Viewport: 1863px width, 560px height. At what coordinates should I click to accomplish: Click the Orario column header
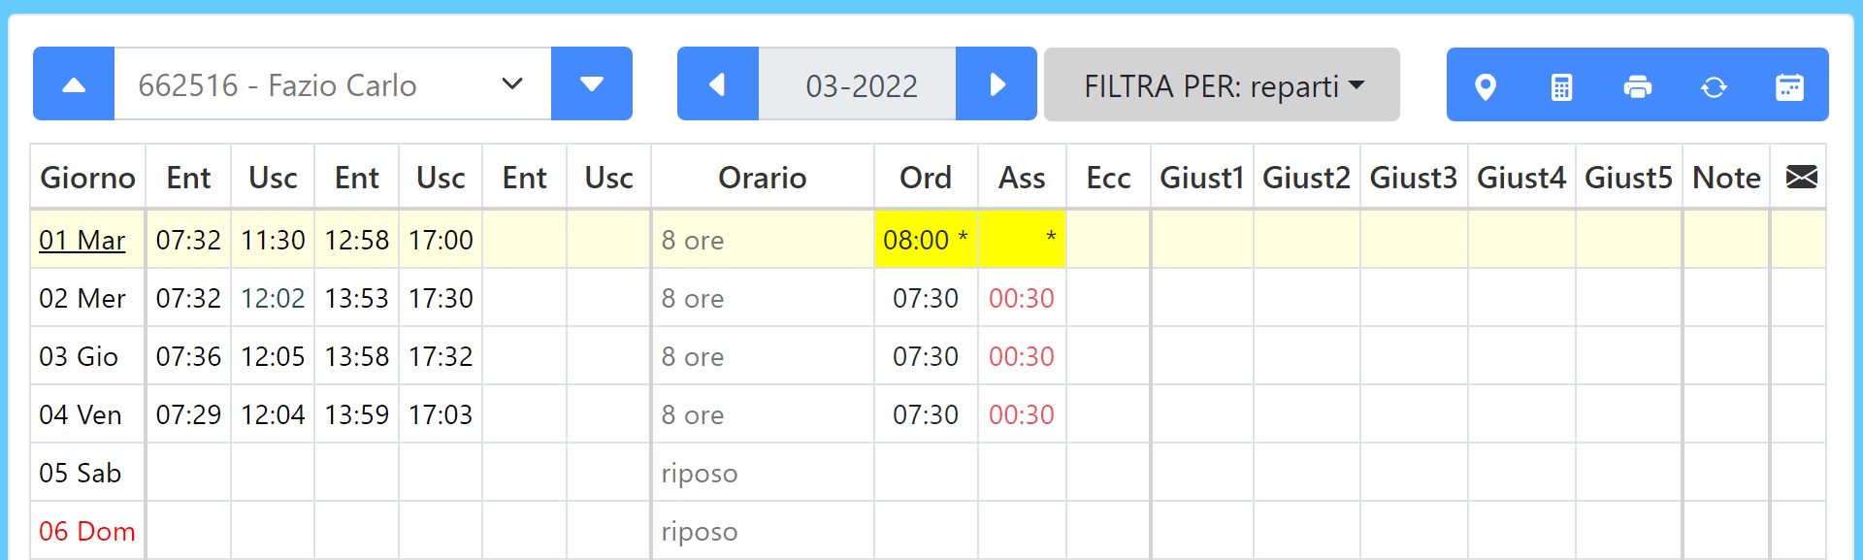(x=763, y=178)
